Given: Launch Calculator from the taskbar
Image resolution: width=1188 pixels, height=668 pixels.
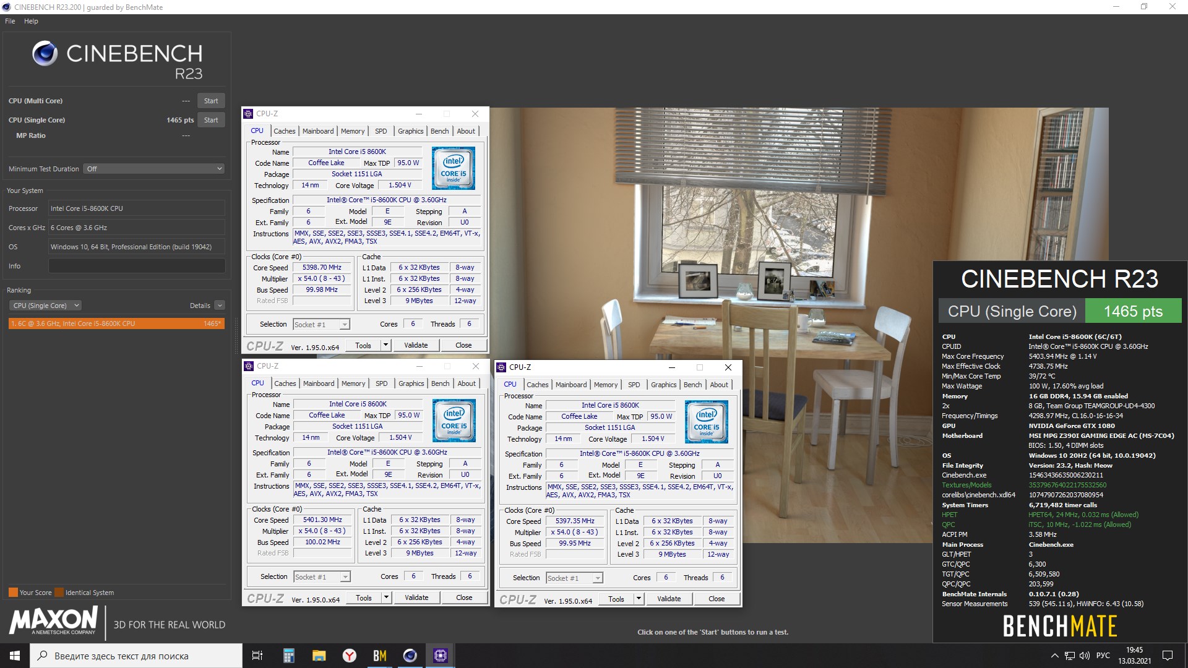Looking at the screenshot, I should coord(288,656).
